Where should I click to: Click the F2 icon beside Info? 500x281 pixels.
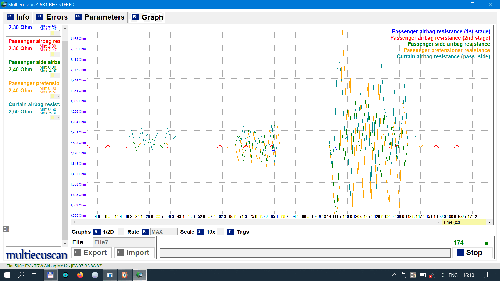pos(10,17)
